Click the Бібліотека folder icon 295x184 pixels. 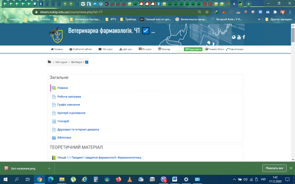53,138
